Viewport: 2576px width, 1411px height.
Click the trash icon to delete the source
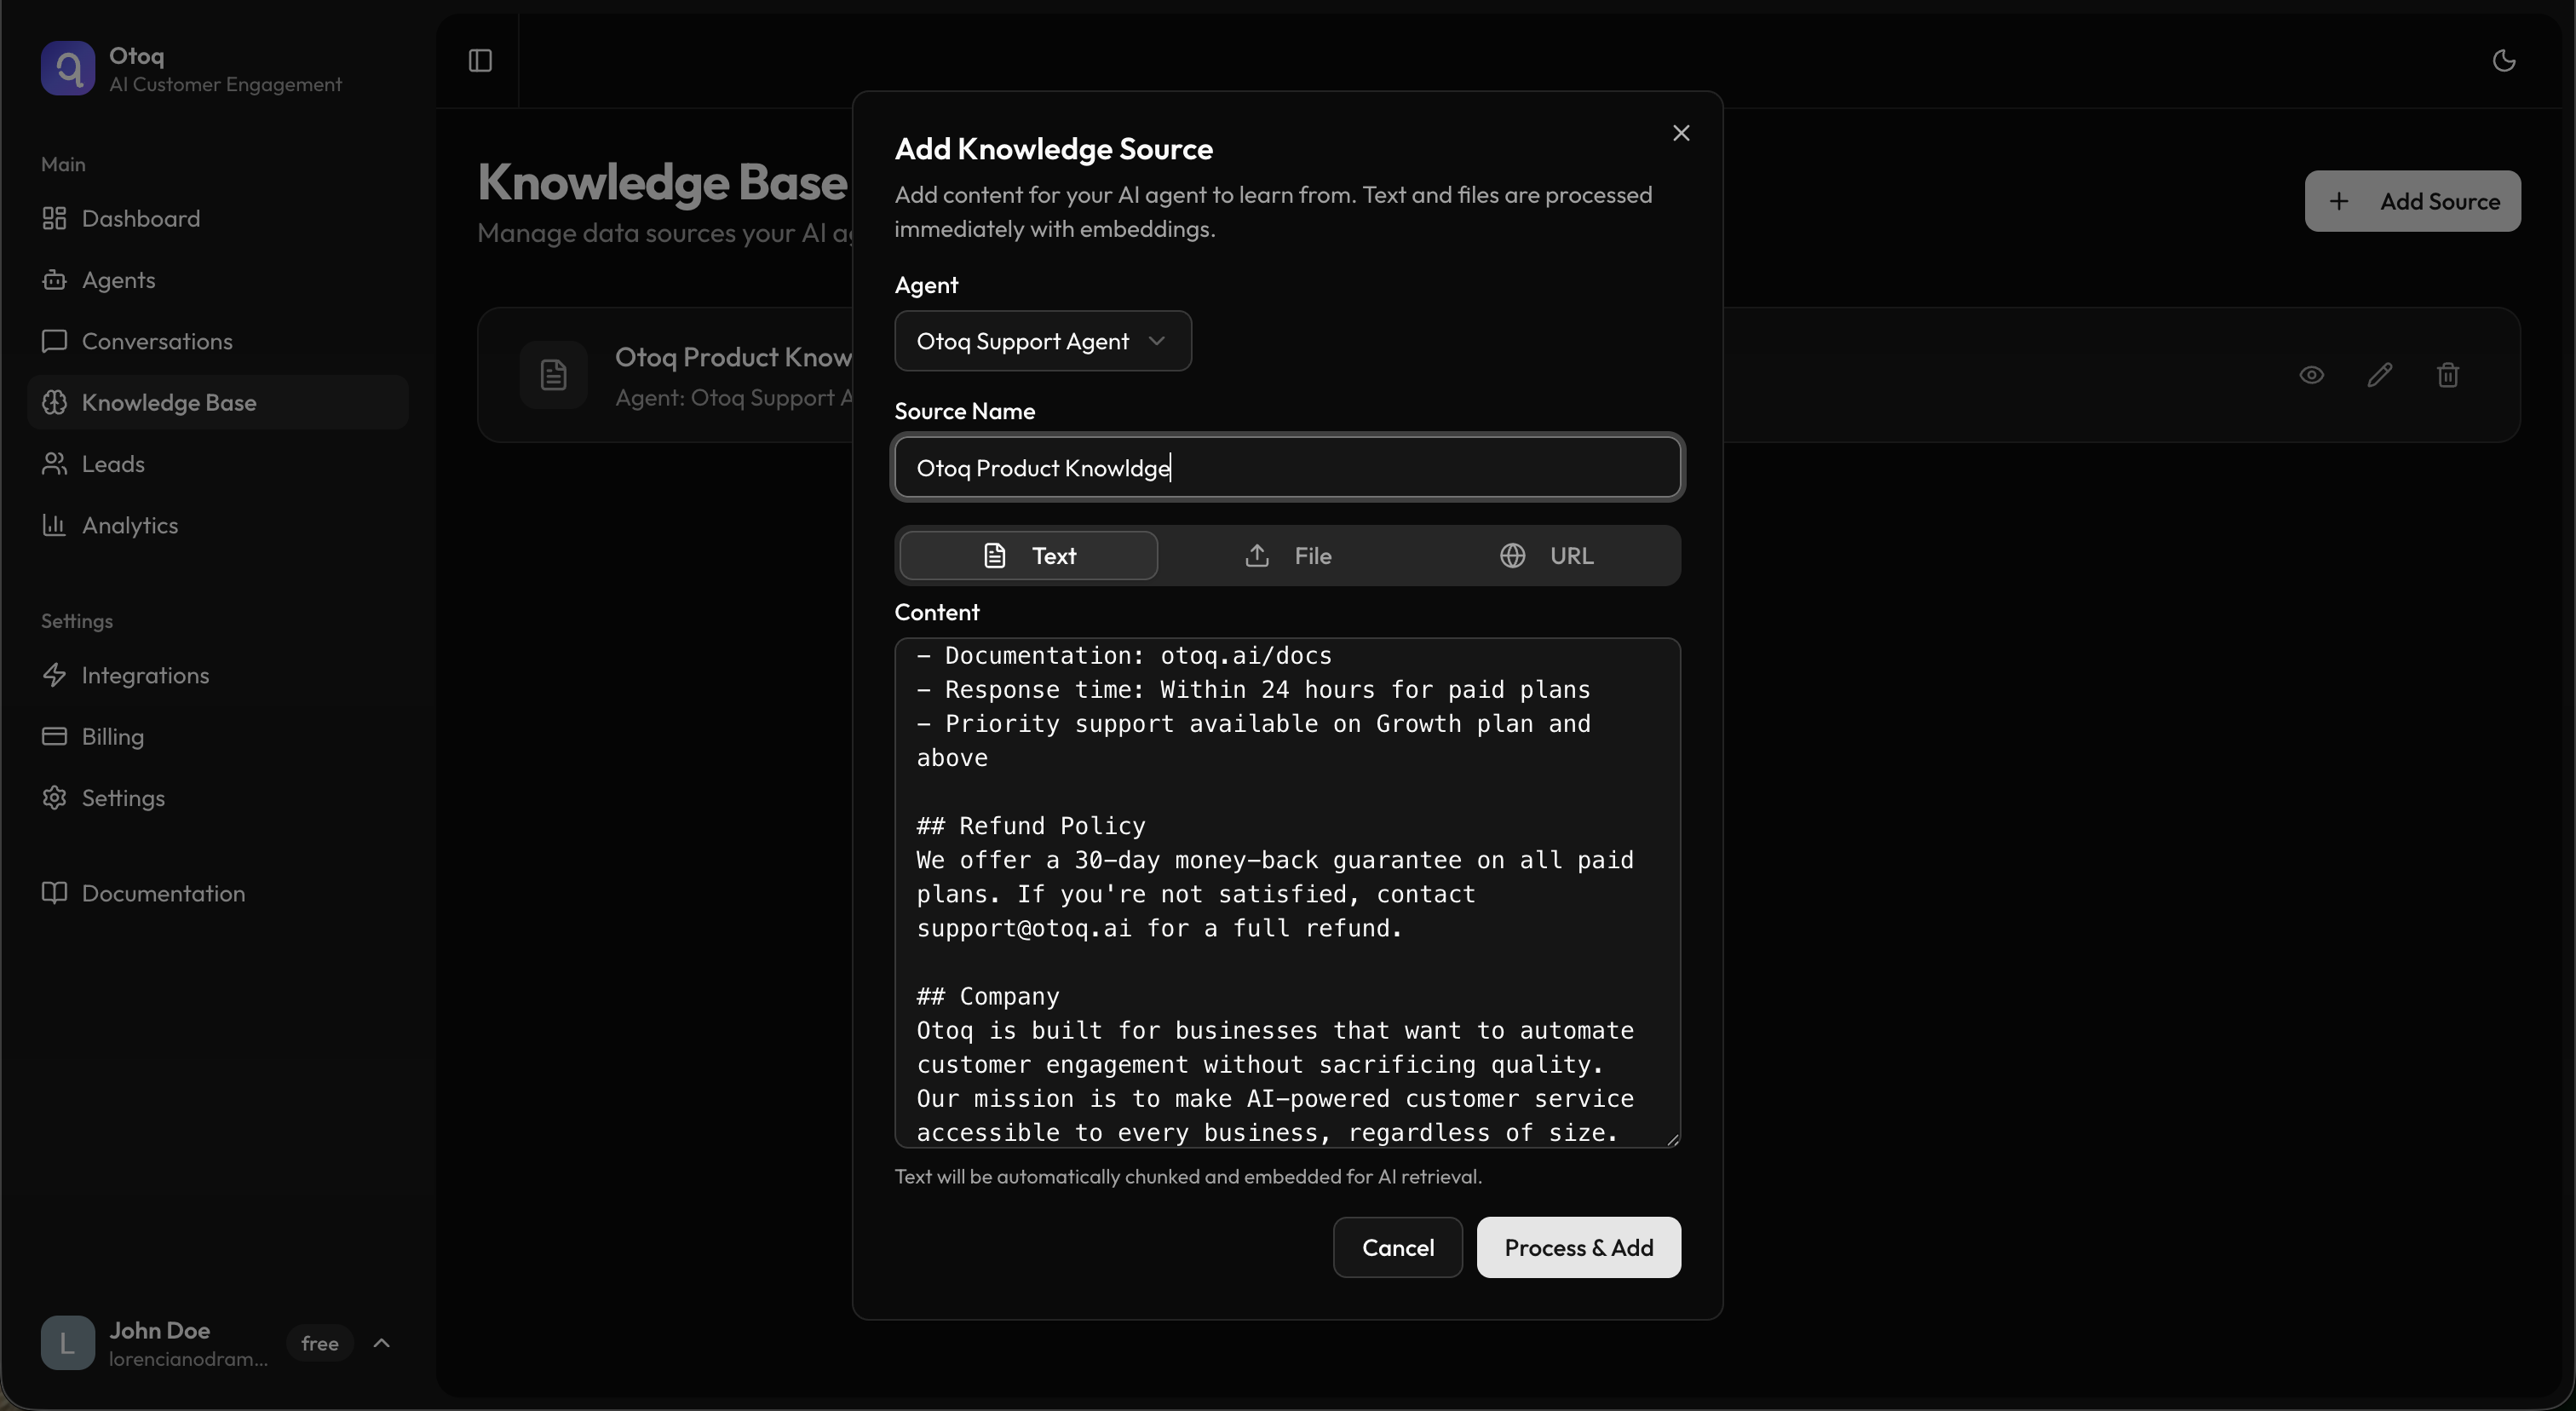pyautogui.click(x=2447, y=375)
